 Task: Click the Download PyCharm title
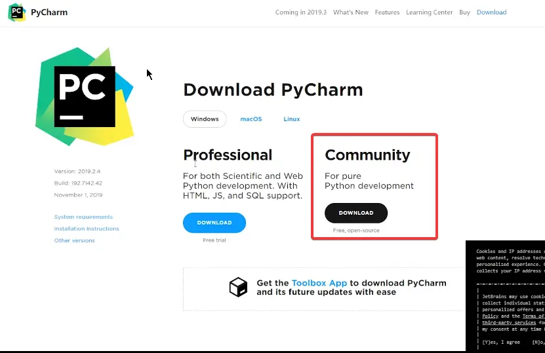[x=273, y=90]
